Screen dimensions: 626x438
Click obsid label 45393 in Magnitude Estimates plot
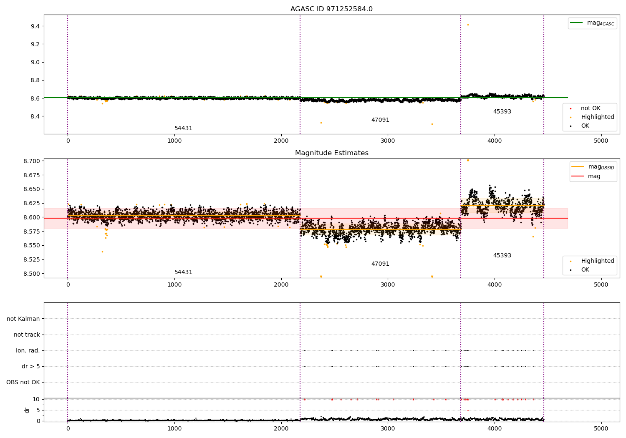click(502, 256)
